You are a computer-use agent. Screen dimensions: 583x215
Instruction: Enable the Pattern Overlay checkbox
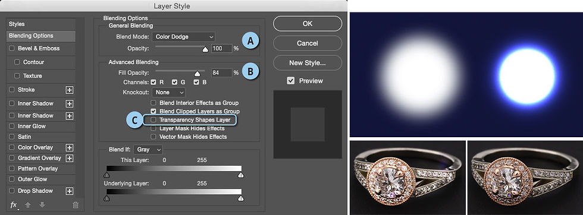[x=11, y=169]
